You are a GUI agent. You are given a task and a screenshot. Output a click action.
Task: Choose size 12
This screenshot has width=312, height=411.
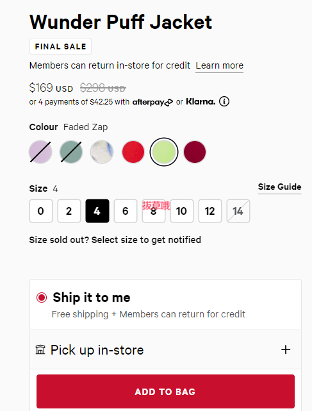[x=210, y=211]
